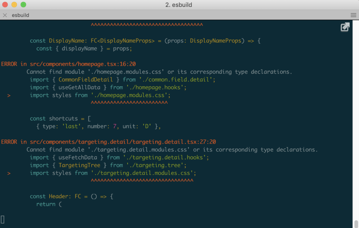The image size is (359, 228).
Task: Open the tab bar hamburger menu
Action: (353, 15)
